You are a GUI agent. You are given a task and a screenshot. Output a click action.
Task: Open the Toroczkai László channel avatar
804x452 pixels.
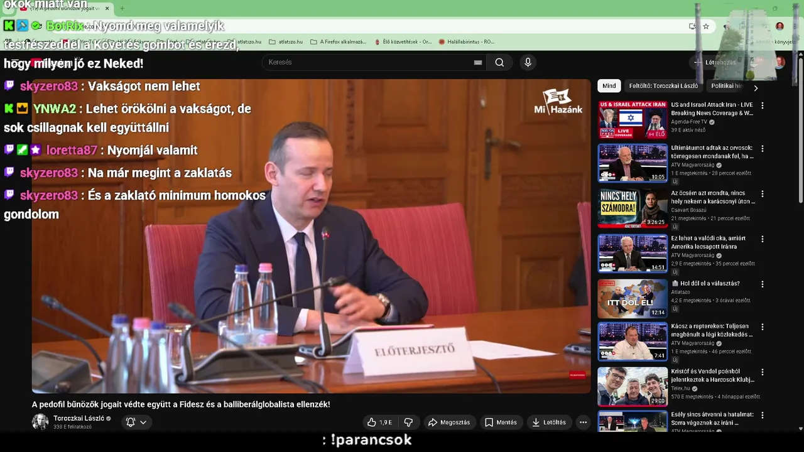[x=40, y=422]
